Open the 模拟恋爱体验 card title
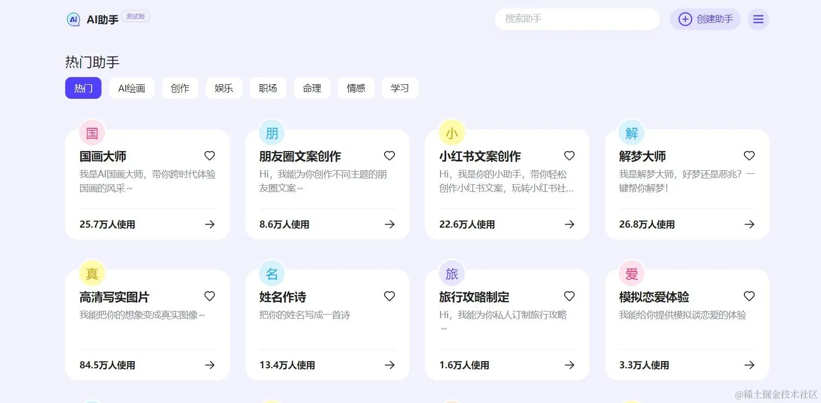 654,297
